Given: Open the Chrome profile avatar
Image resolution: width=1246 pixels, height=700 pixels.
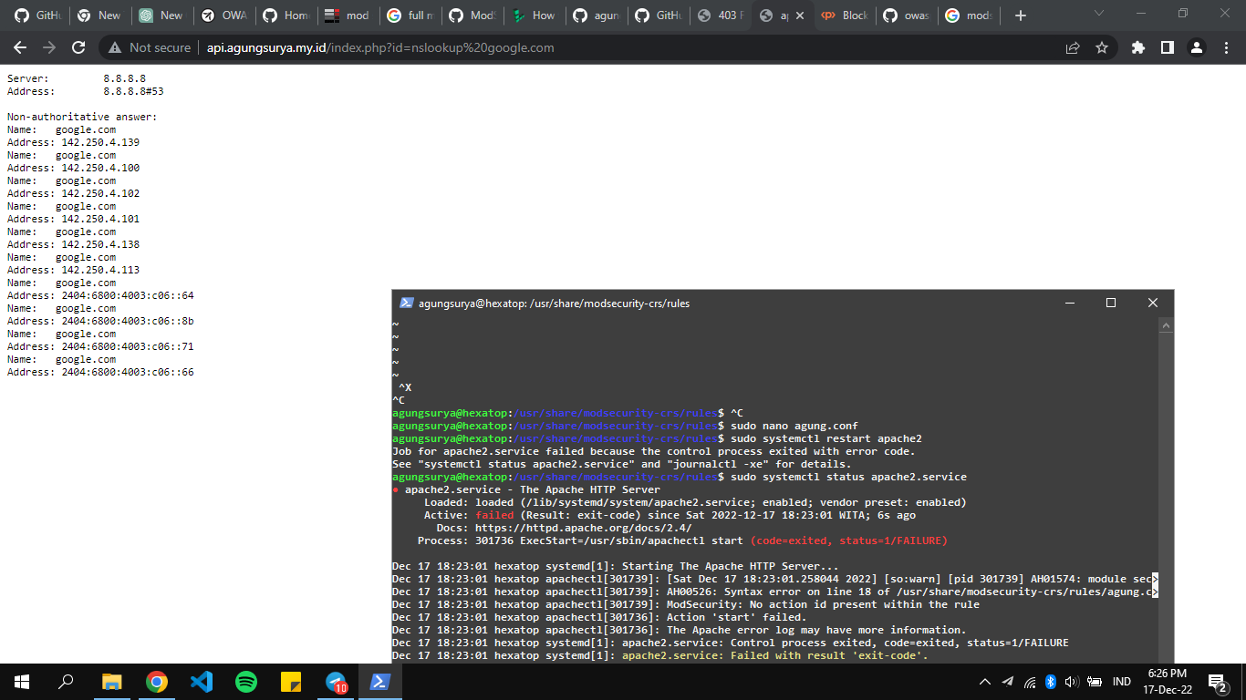Looking at the screenshot, I should (1199, 47).
